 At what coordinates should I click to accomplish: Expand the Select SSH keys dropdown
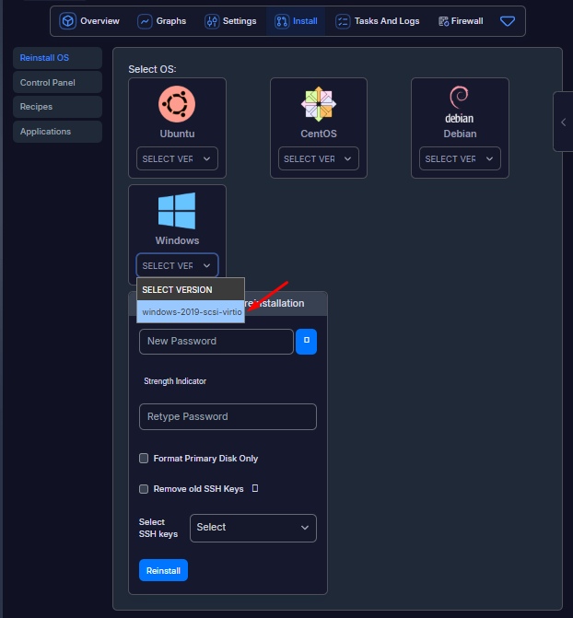[x=252, y=528]
